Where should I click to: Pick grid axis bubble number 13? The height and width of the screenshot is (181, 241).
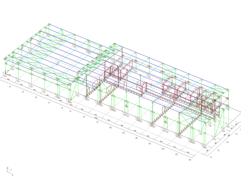click(x=150, y=143)
